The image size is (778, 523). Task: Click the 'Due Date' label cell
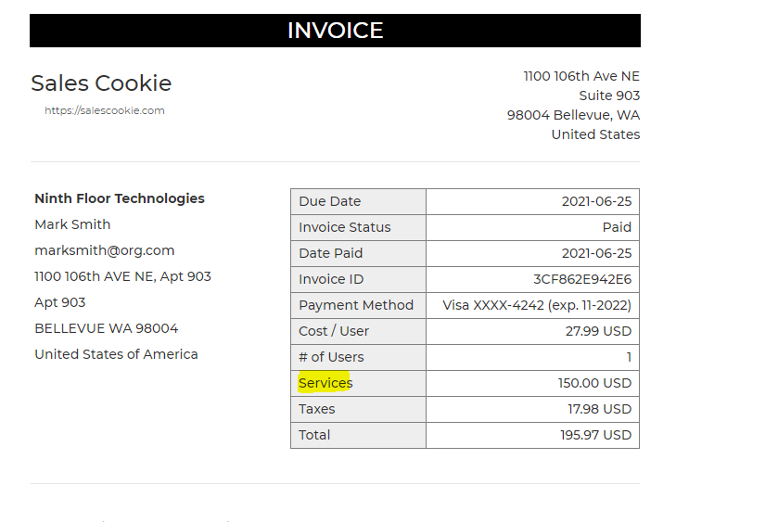[x=358, y=201]
